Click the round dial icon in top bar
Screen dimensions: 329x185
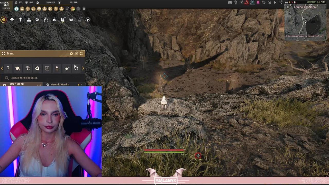coord(264,3)
